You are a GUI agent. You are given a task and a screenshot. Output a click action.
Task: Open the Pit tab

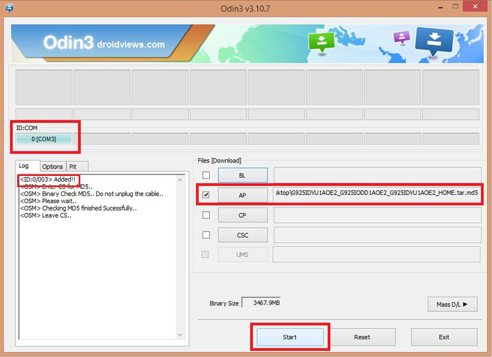77,166
